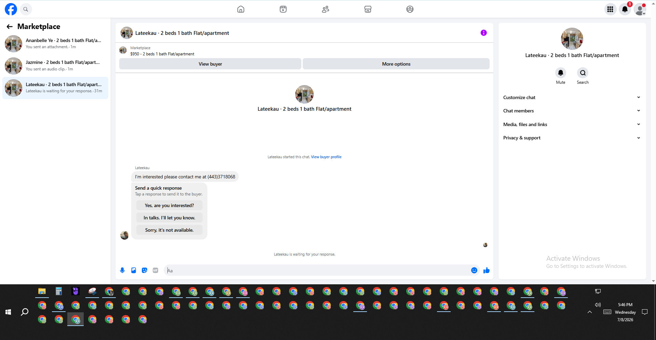This screenshot has width=656, height=340.
Task: Go back using the Marketplace arrow
Action: coord(10,27)
